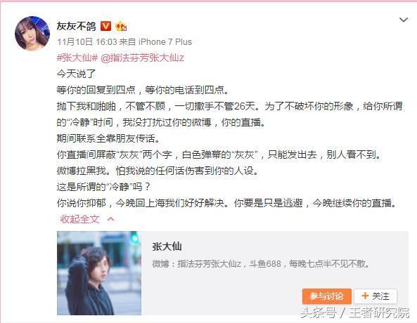Open the #张大仙# hashtag topic

pyautogui.click(x=77, y=58)
